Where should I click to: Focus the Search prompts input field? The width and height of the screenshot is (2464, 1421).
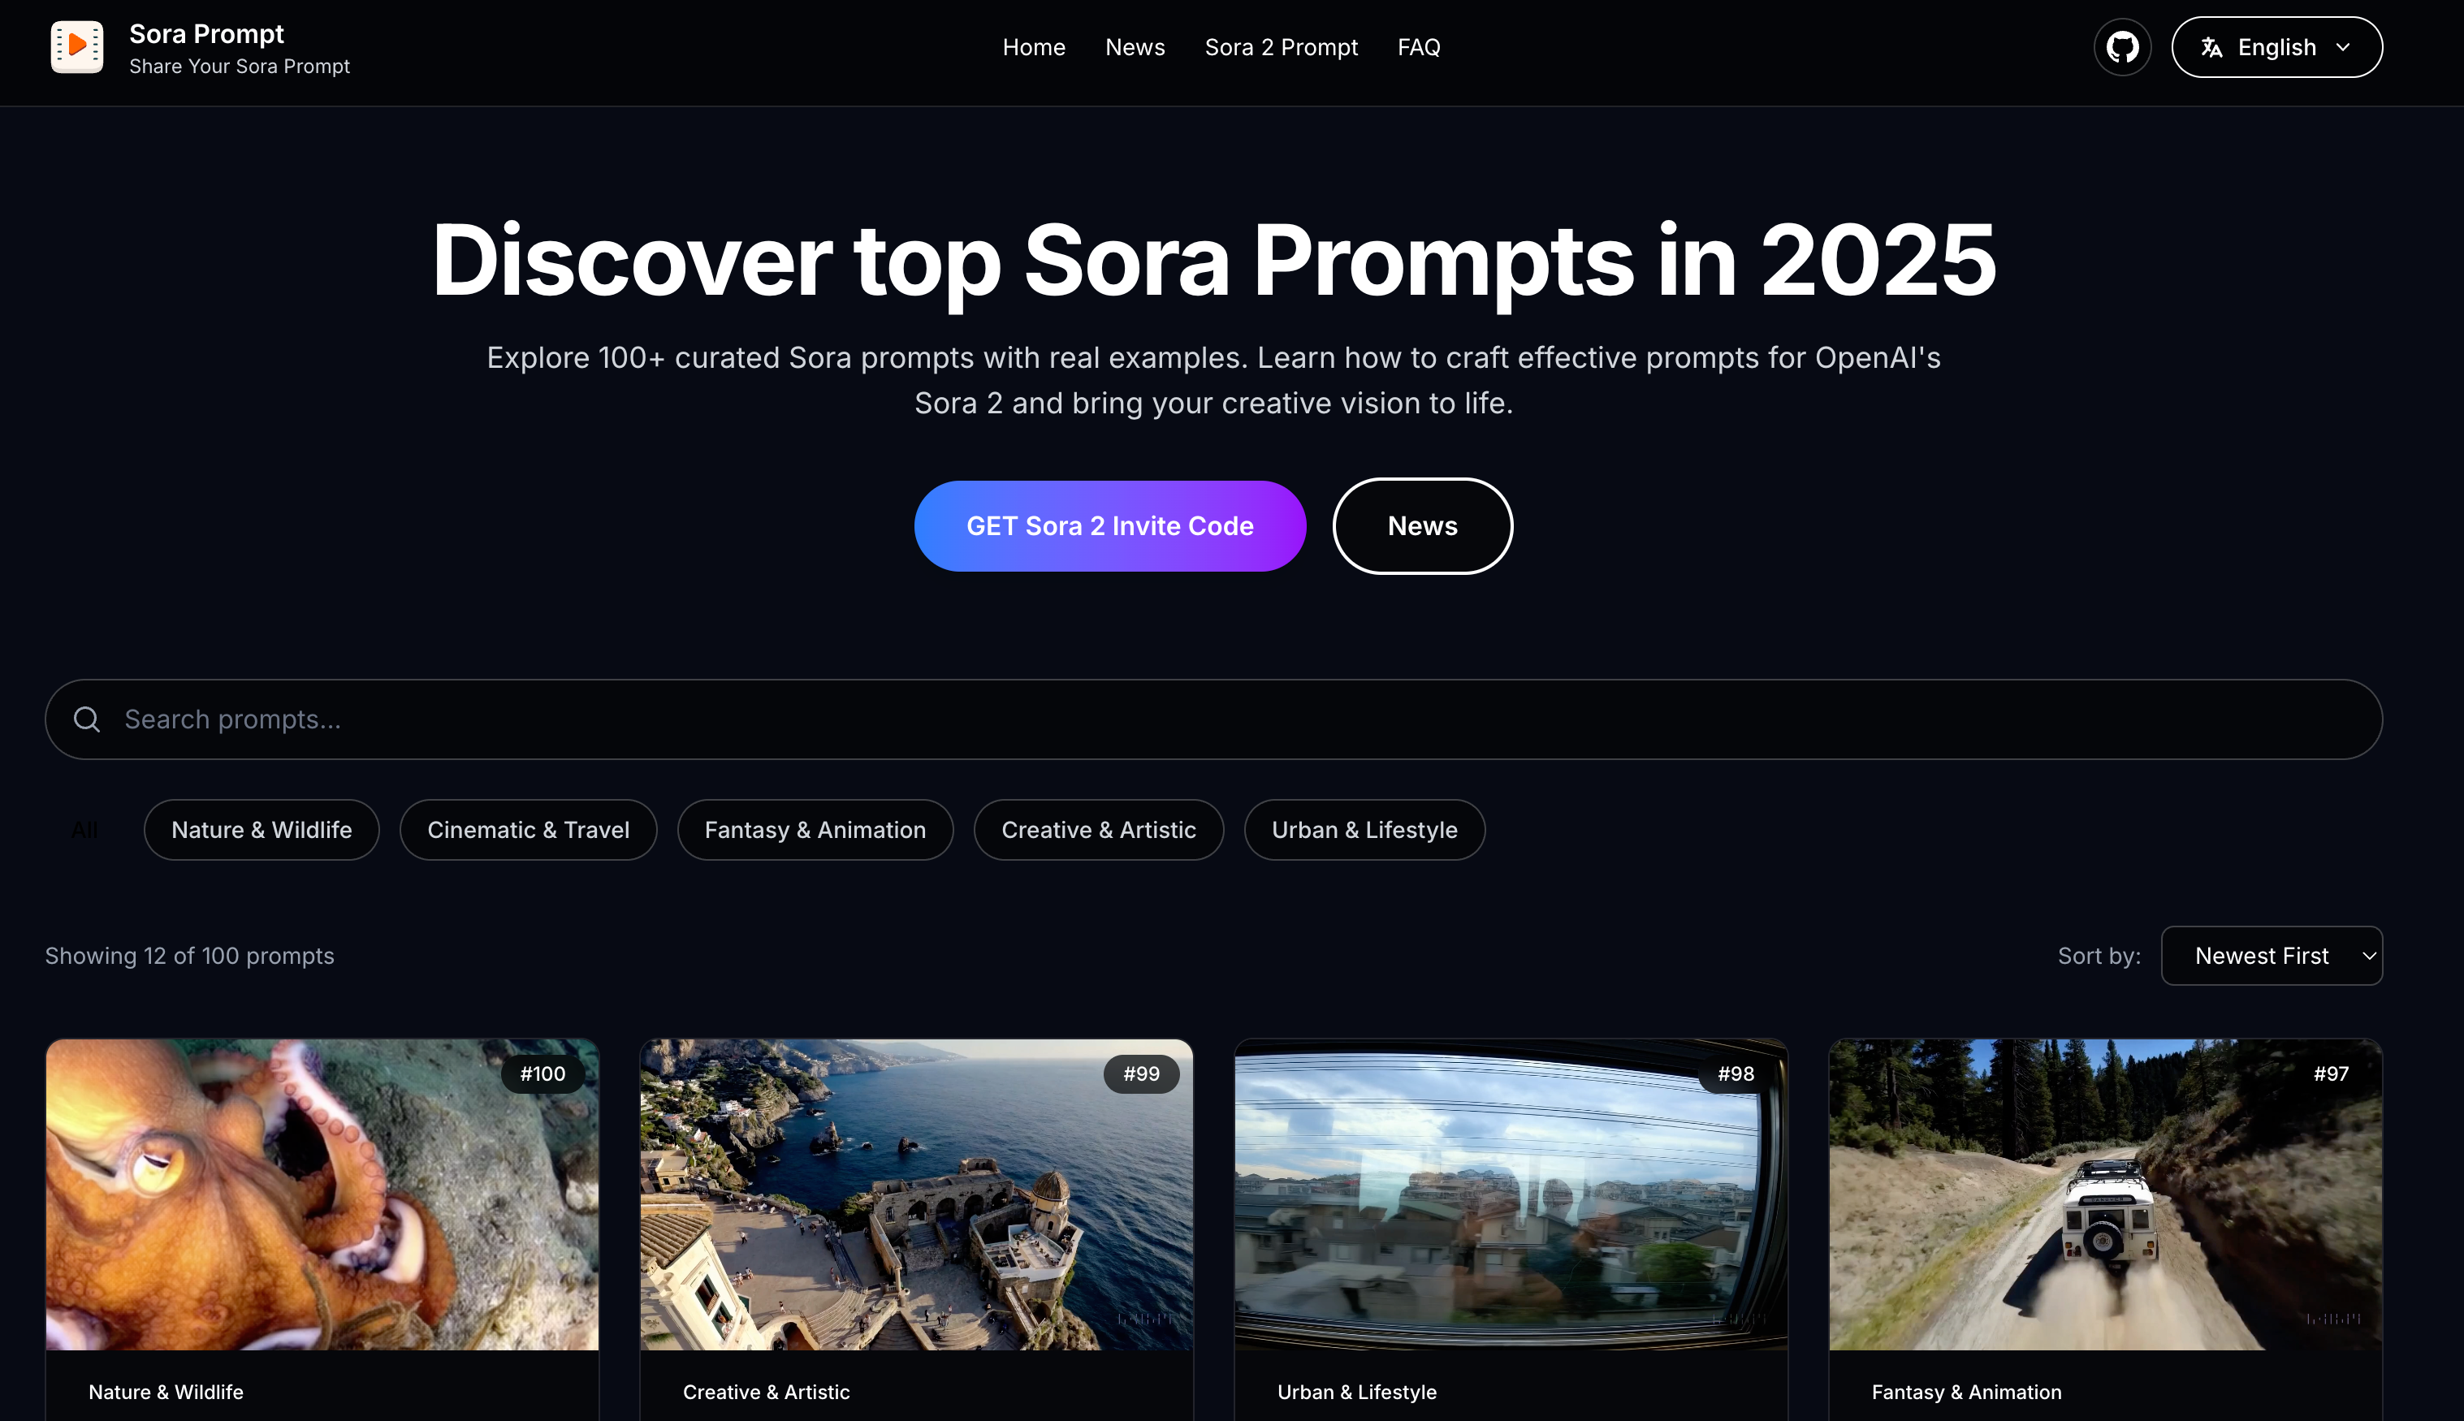(1213, 719)
